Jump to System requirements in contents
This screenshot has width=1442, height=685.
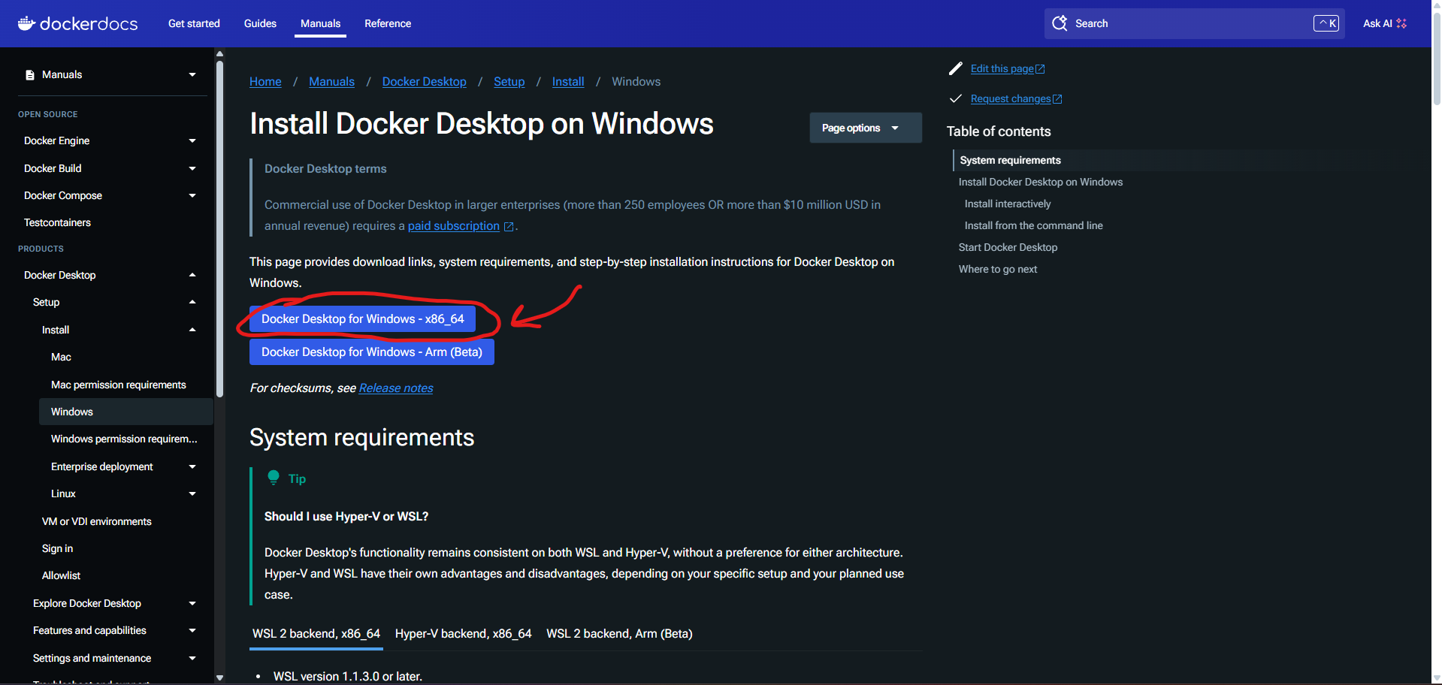click(1010, 160)
